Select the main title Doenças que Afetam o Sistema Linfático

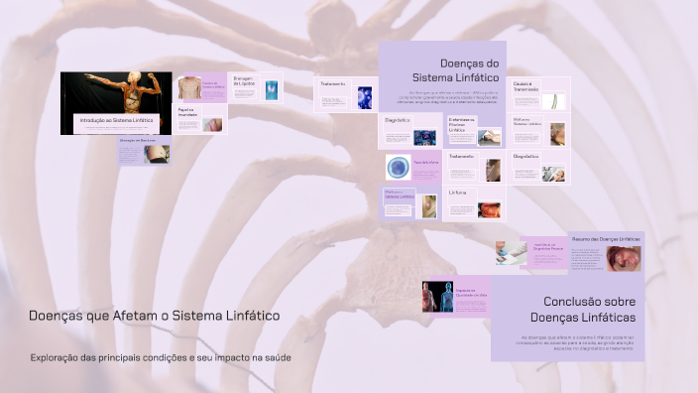point(155,316)
